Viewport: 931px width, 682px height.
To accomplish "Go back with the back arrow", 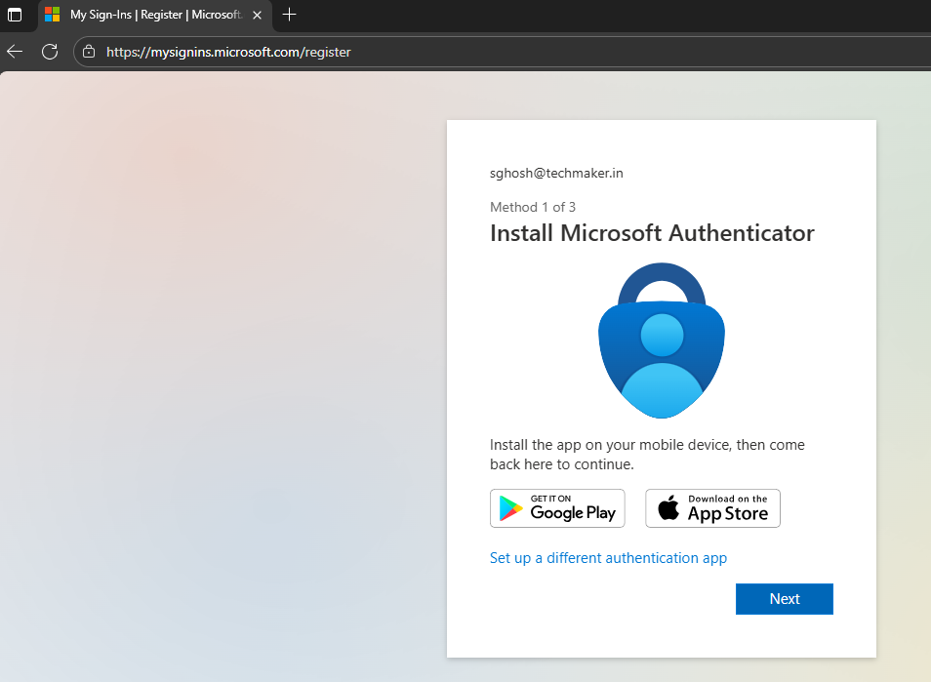I will (x=15, y=52).
